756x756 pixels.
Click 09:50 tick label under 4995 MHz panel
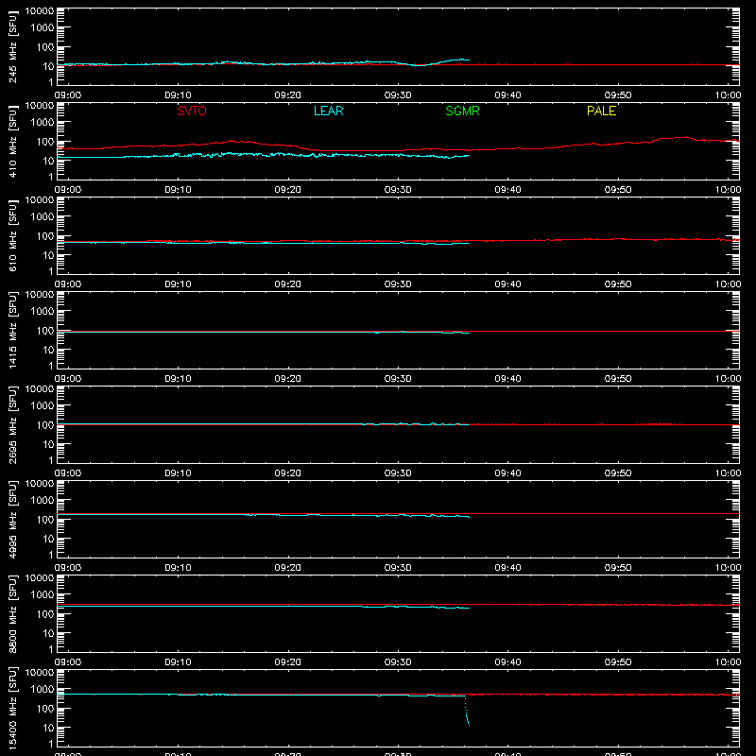click(618, 568)
